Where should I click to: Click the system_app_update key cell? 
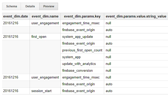[82, 37]
